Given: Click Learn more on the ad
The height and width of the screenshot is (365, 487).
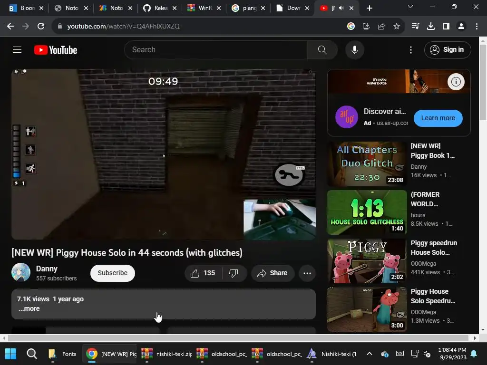Looking at the screenshot, I should coord(438,118).
